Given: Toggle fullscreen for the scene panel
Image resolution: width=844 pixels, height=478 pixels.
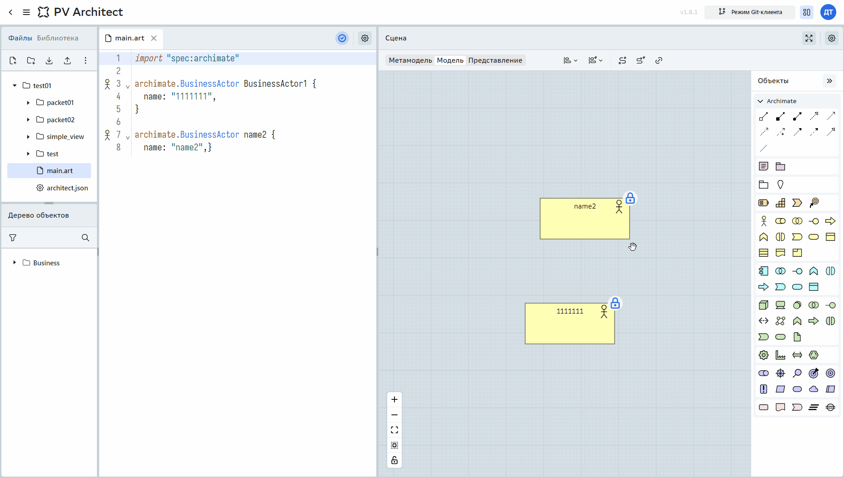Looking at the screenshot, I should pos(809,38).
